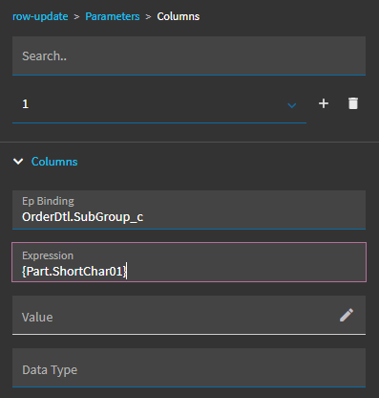379x398 pixels.
Task: Select the Ep Binding label
Action: click(48, 201)
